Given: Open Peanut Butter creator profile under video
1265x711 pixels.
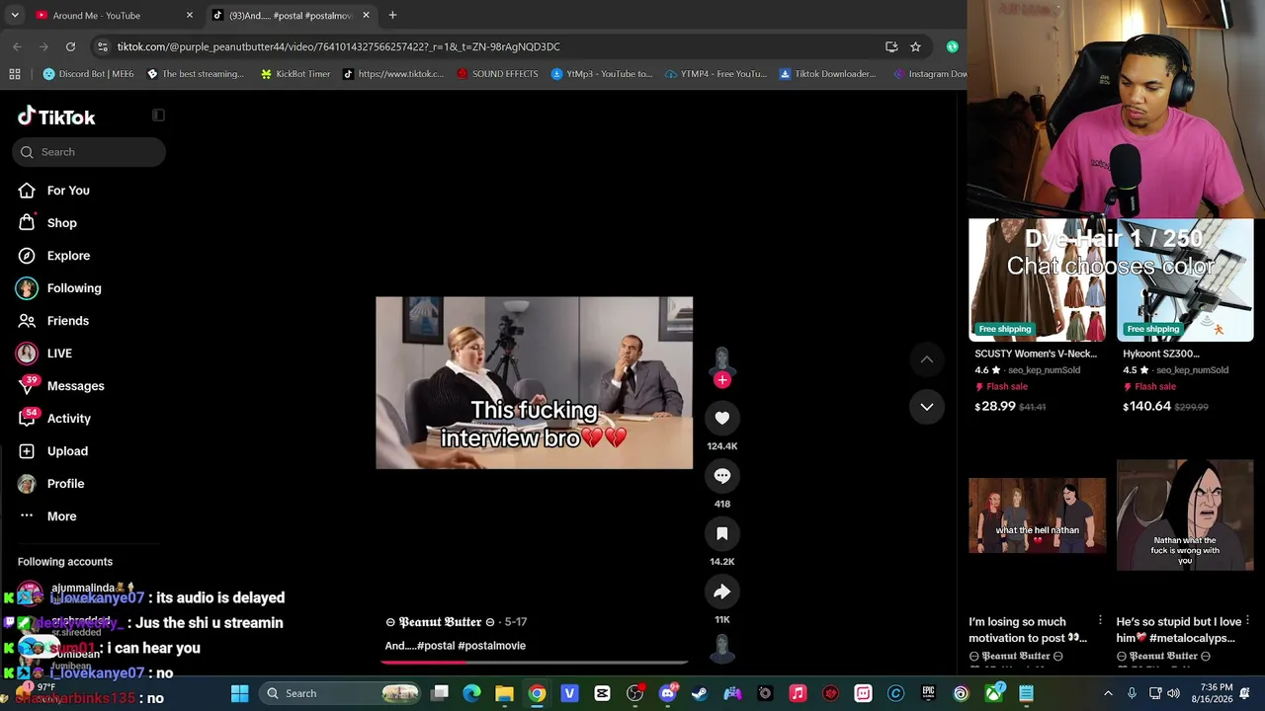Looking at the screenshot, I should (x=440, y=622).
